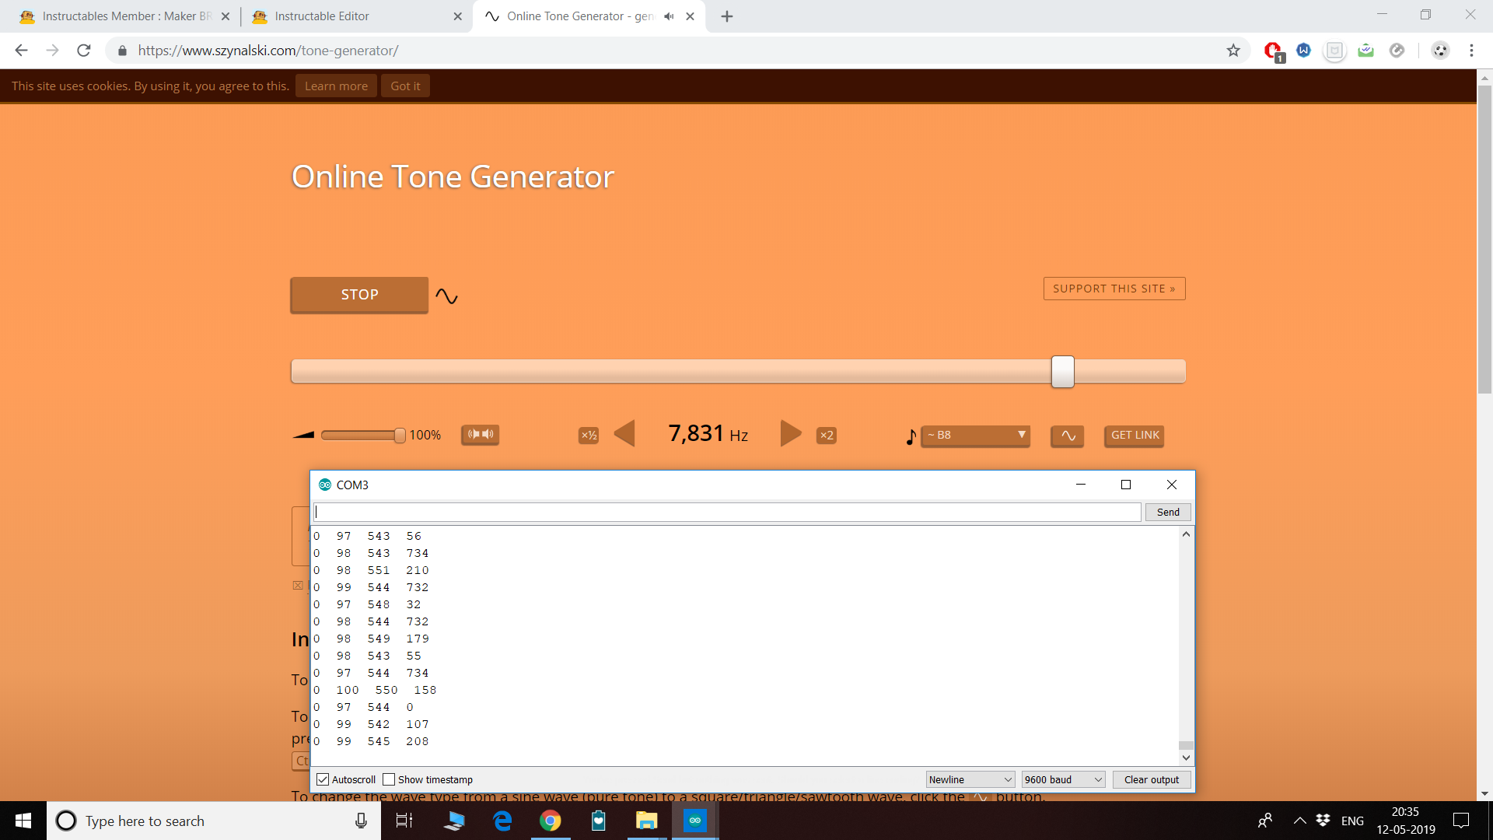This screenshot has width=1493, height=840.
Task: Click Clear output button
Action: tap(1151, 779)
